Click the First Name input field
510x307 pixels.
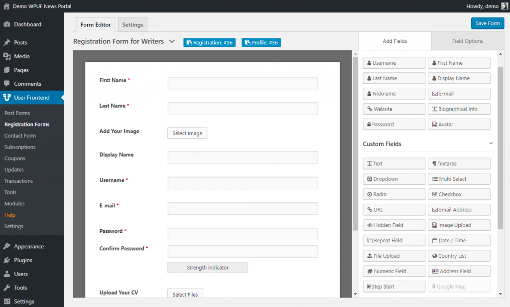coord(243,83)
